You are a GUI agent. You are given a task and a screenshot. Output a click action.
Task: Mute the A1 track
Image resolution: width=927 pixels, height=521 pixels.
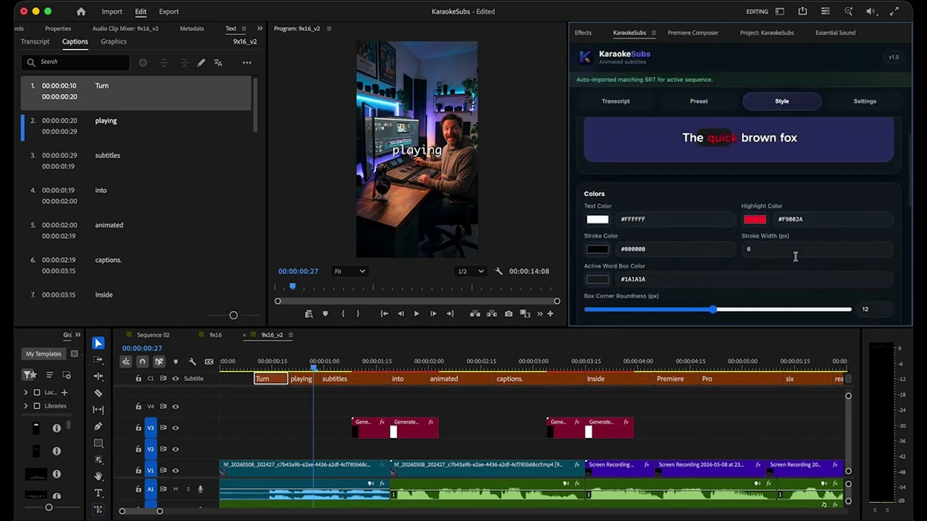click(176, 489)
